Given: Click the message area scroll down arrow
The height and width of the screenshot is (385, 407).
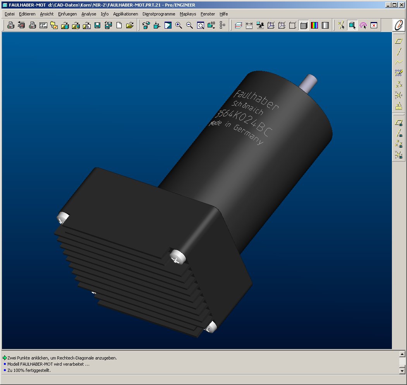Looking at the screenshot, I should click(x=402, y=371).
